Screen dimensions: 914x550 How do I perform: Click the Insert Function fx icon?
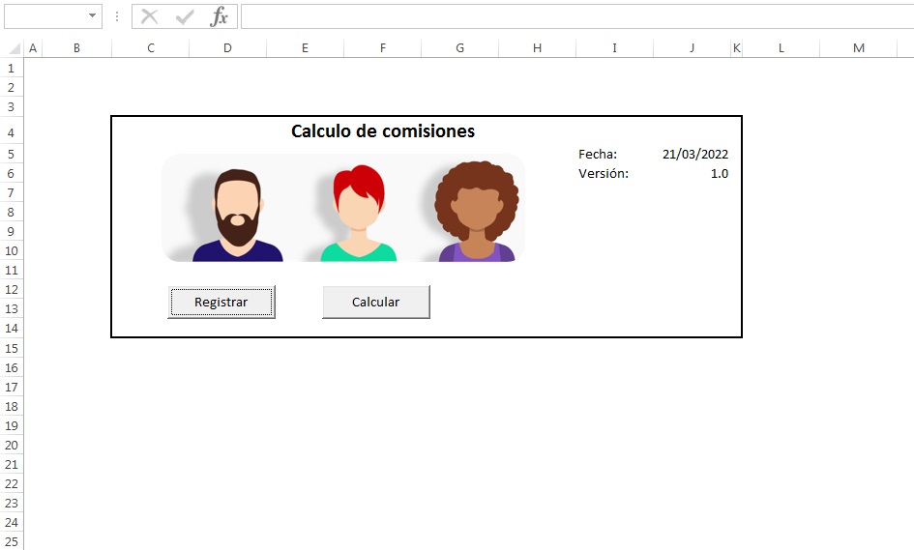[220, 16]
